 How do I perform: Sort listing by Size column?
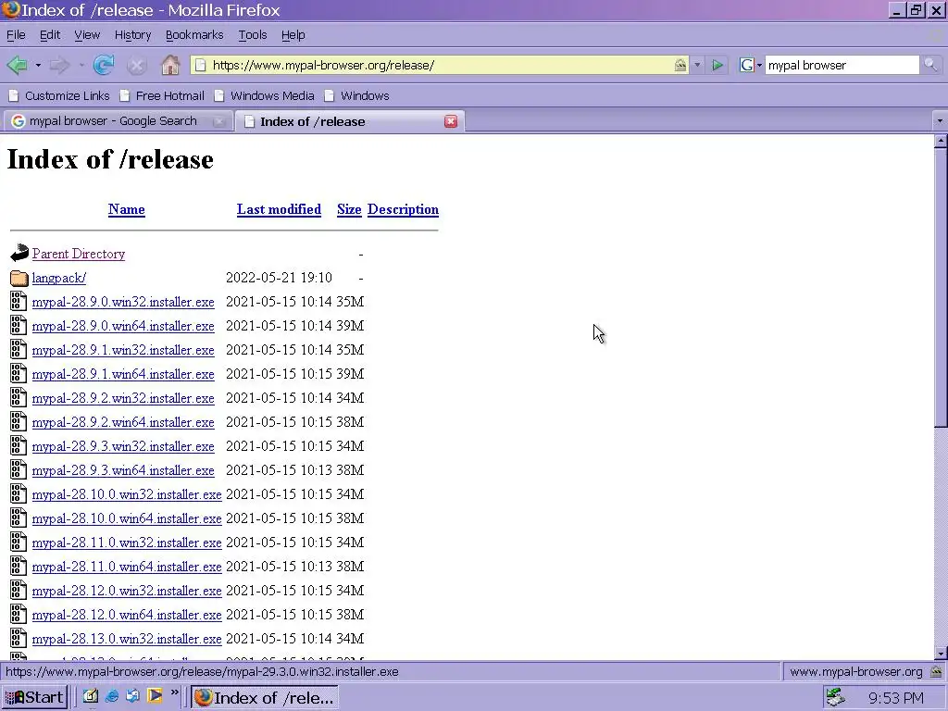pyautogui.click(x=349, y=209)
